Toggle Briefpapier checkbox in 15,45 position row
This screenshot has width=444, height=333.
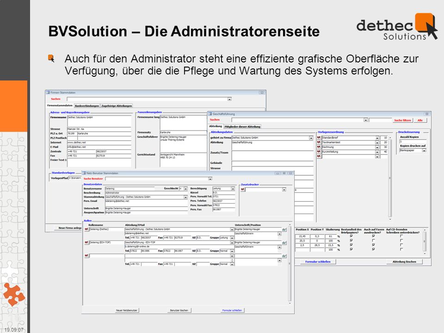[351, 236]
